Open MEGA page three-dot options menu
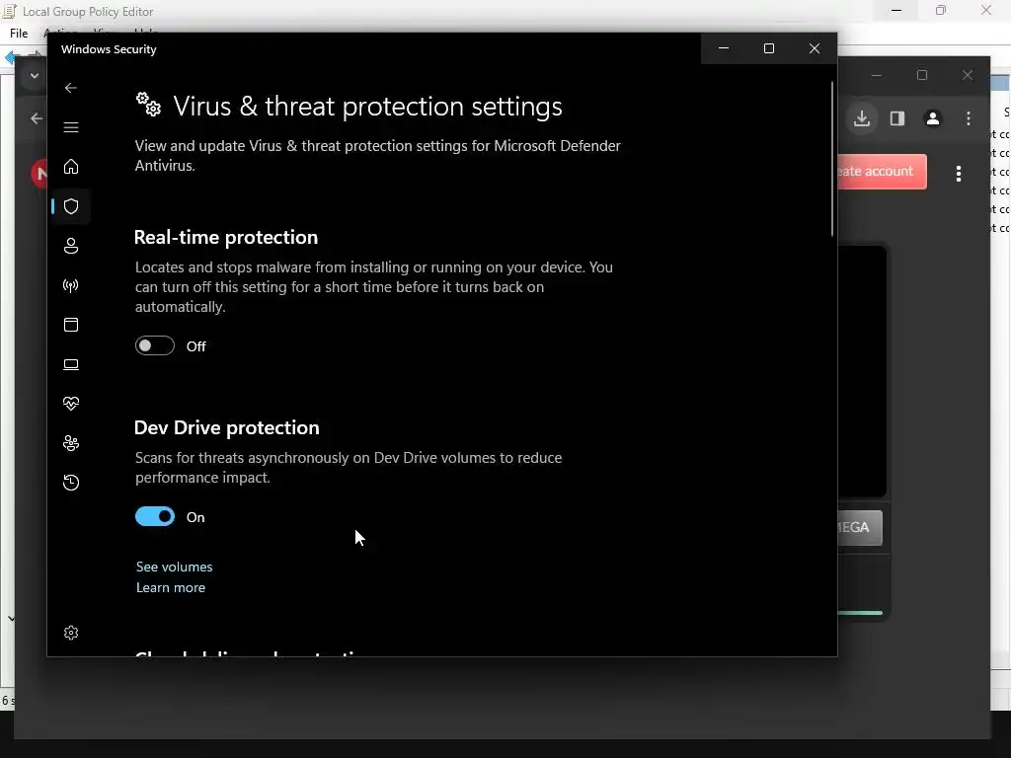Screen dimensions: 1011x758 pos(958,174)
